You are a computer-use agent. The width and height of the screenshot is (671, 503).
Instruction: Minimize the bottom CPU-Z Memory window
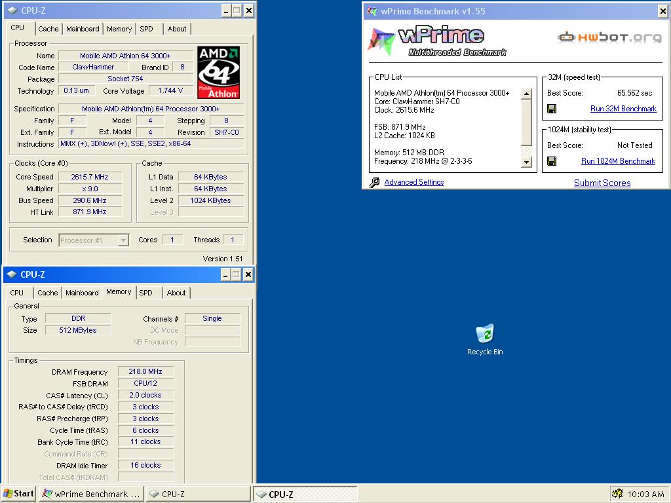click(225, 274)
